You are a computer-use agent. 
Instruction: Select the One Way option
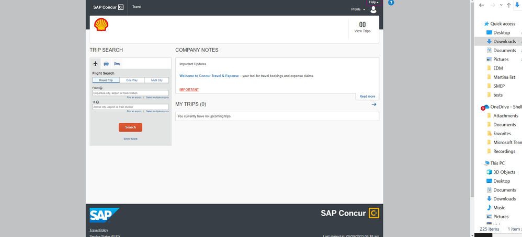[132, 80]
